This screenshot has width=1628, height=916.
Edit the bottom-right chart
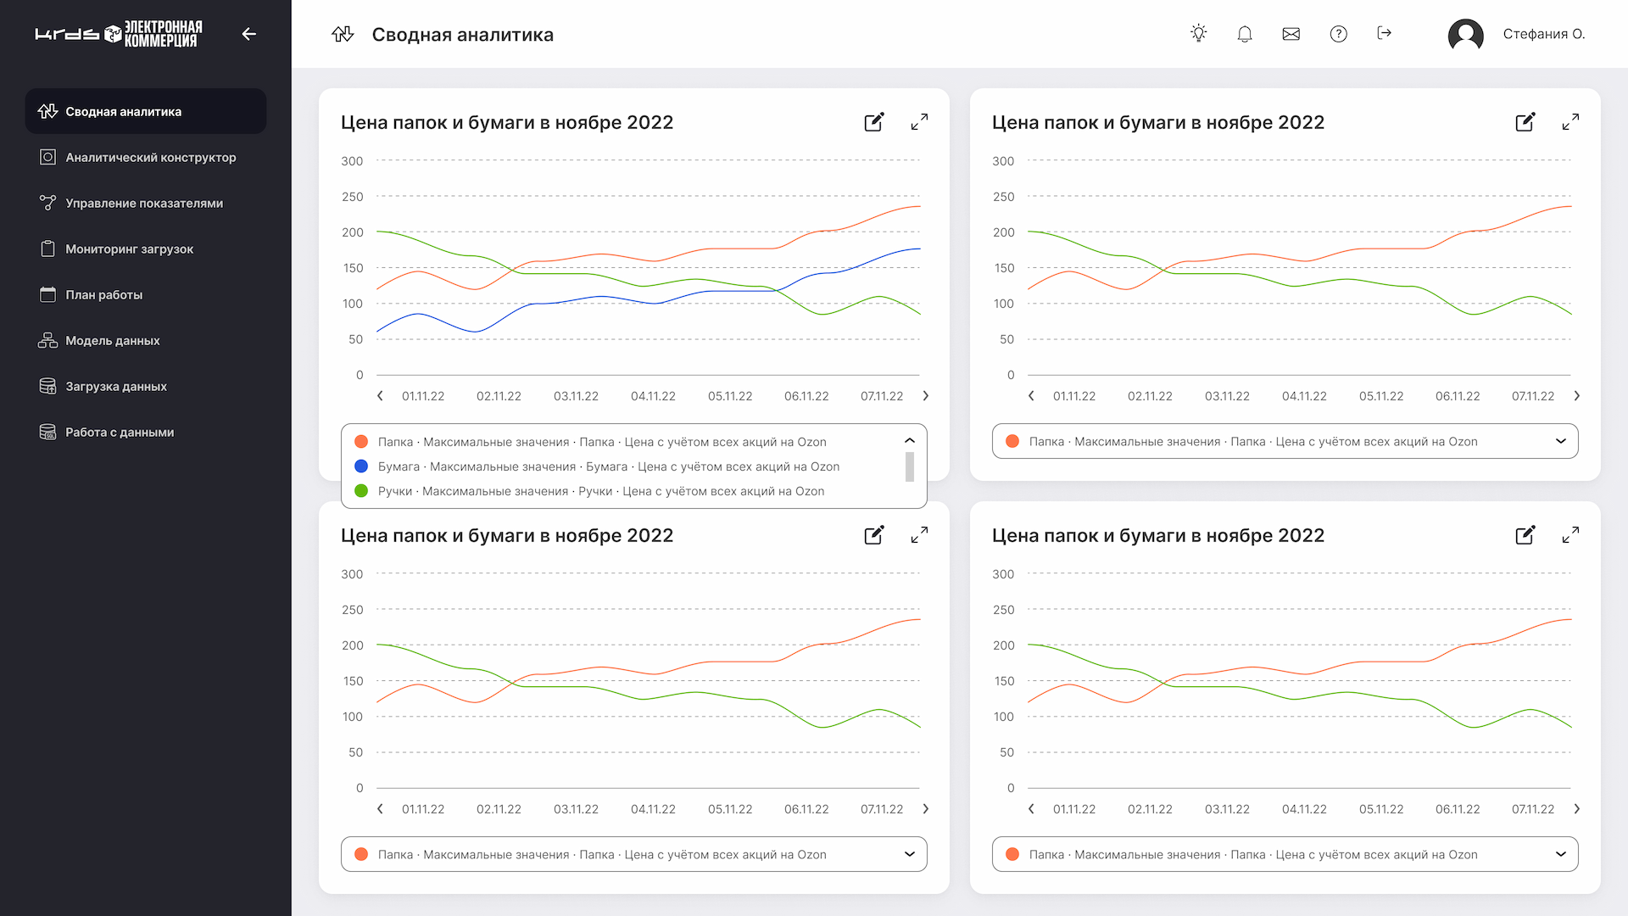click(1525, 535)
